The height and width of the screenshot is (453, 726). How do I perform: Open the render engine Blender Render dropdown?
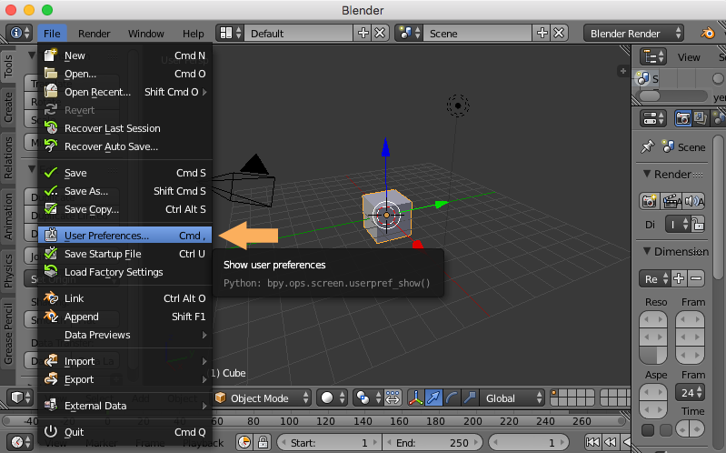[633, 34]
